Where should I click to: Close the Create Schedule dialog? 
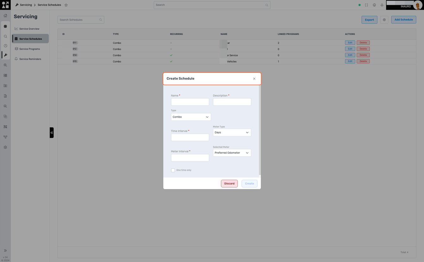(254, 79)
